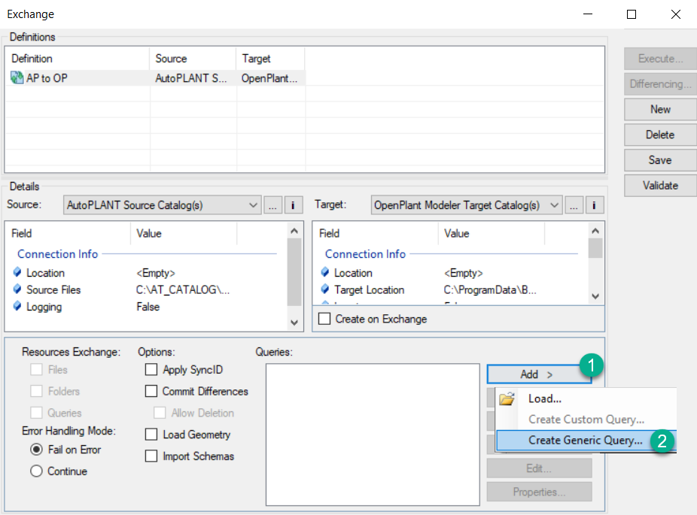Click the target pane scroll-up arrow
The height and width of the screenshot is (515, 697).
[x=595, y=231]
